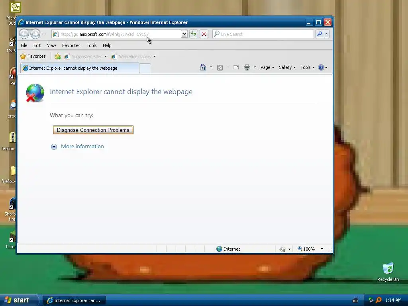This screenshot has height=306, width=408.
Task: Open the Safety command menu
Action: (x=287, y=67)
